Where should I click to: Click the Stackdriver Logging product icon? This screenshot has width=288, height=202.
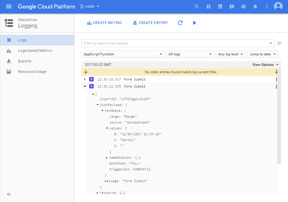point(9,23)
